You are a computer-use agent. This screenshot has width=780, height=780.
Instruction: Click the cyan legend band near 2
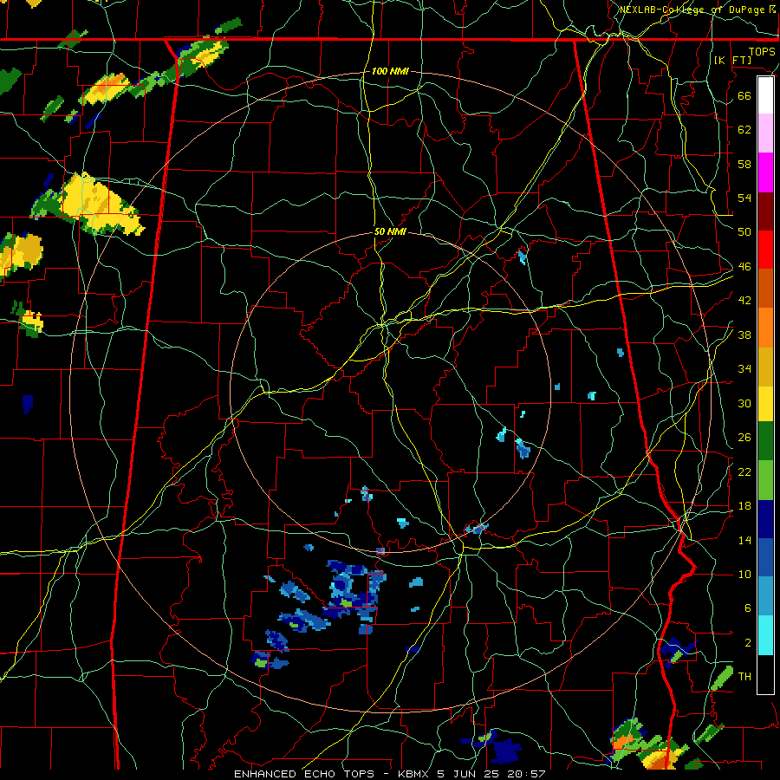click(x=765, y=635)
